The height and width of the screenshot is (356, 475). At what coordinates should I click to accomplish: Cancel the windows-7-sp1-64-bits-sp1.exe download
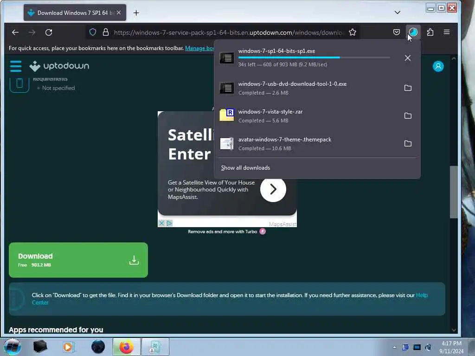[408, 58]
